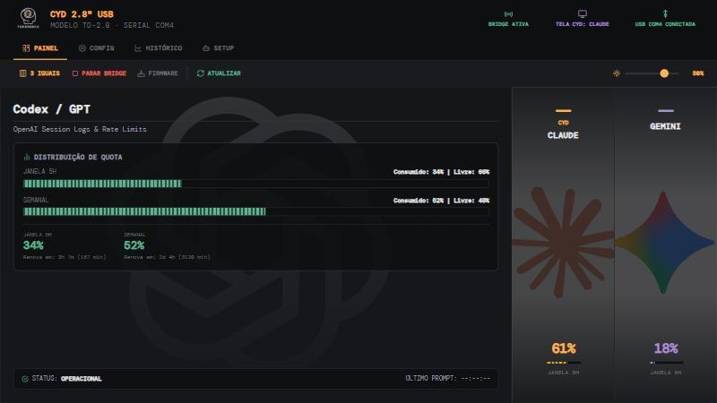The image size is (717, 403).
Task: Click the brightness sun icon
Action: [617, 73]
